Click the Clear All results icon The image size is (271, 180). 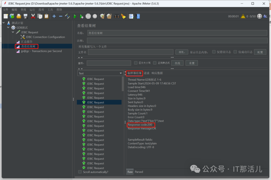(x=109, y=16)
